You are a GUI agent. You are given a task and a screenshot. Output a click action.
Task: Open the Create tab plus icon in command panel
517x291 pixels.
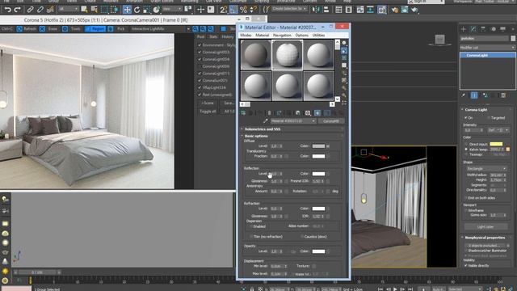(x=463, y=29)
